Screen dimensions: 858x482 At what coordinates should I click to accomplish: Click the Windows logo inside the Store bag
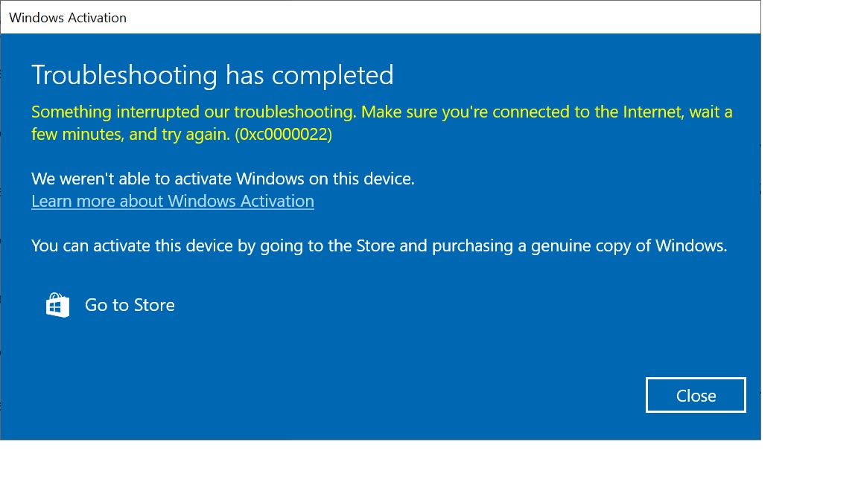(x=54, y=307)
